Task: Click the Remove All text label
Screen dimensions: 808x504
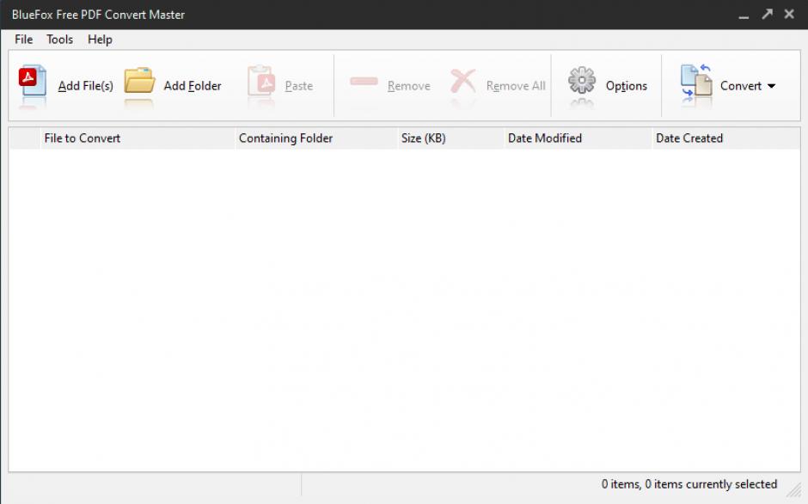Action: point(516,86)
